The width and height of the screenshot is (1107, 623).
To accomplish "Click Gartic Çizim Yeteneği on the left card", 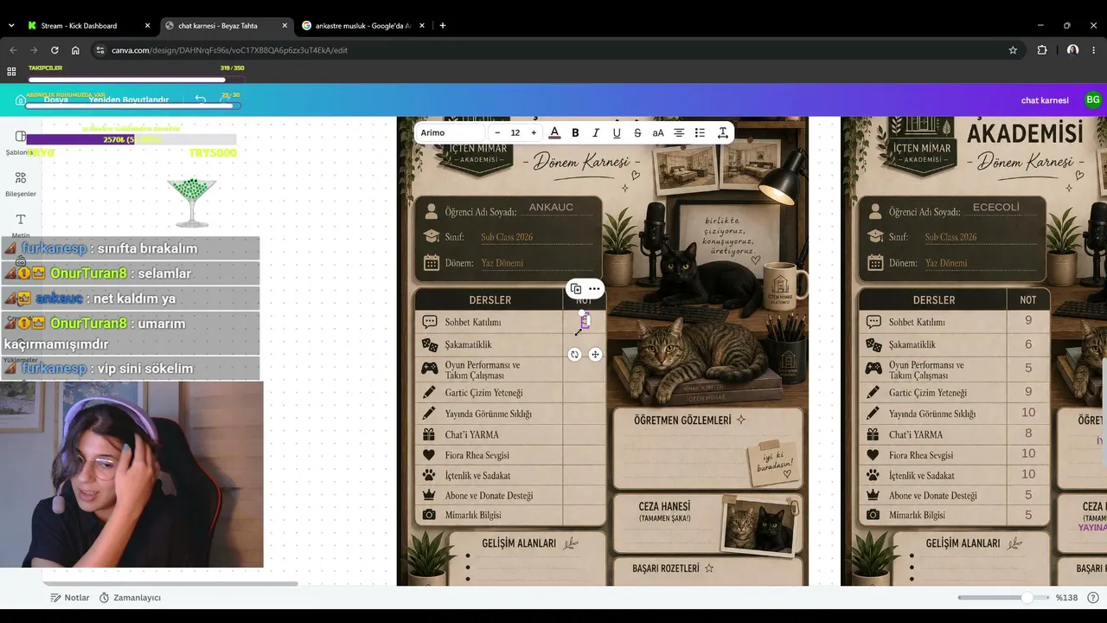I will click(x=483, y=393).
